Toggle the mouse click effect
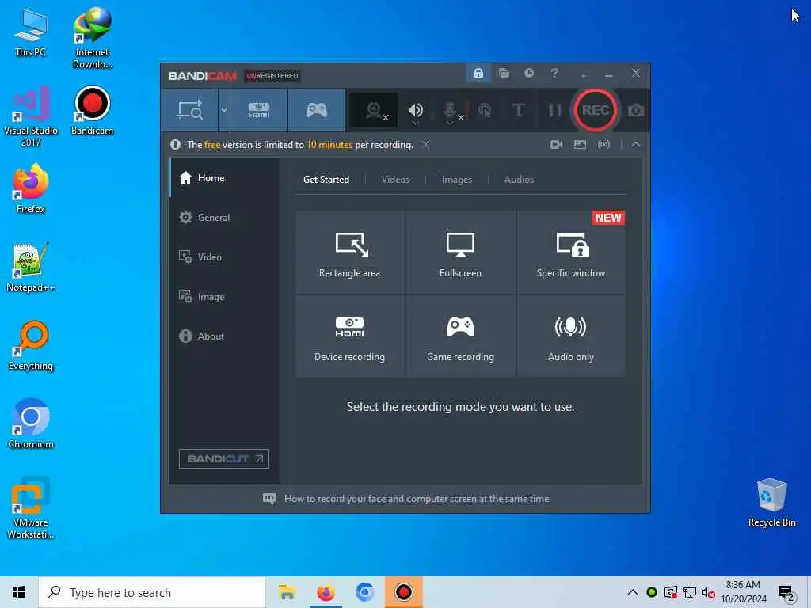Screen dimensions: 811x608 coord(485,110)
